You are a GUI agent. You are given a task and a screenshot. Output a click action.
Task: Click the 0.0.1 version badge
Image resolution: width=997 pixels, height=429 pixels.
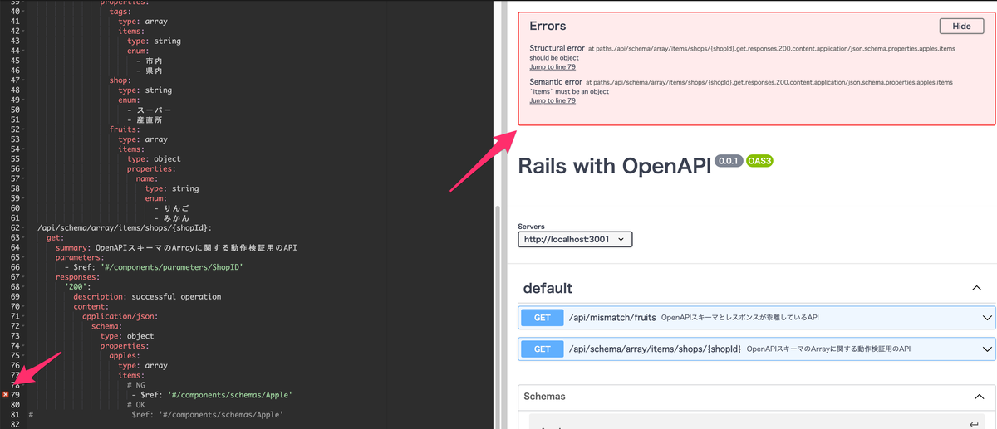pyautogui.click(x=728, y=161)
